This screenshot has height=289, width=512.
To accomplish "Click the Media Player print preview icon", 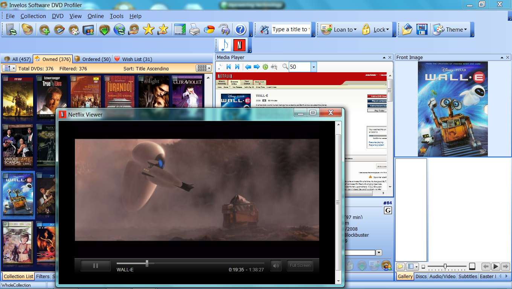I will [274, 67].
